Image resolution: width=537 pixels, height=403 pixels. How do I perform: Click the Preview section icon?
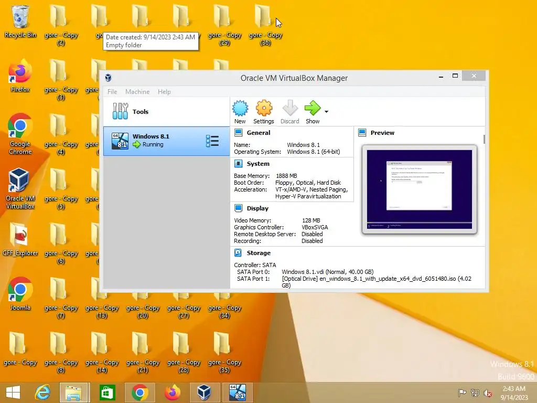coord(362,133)
